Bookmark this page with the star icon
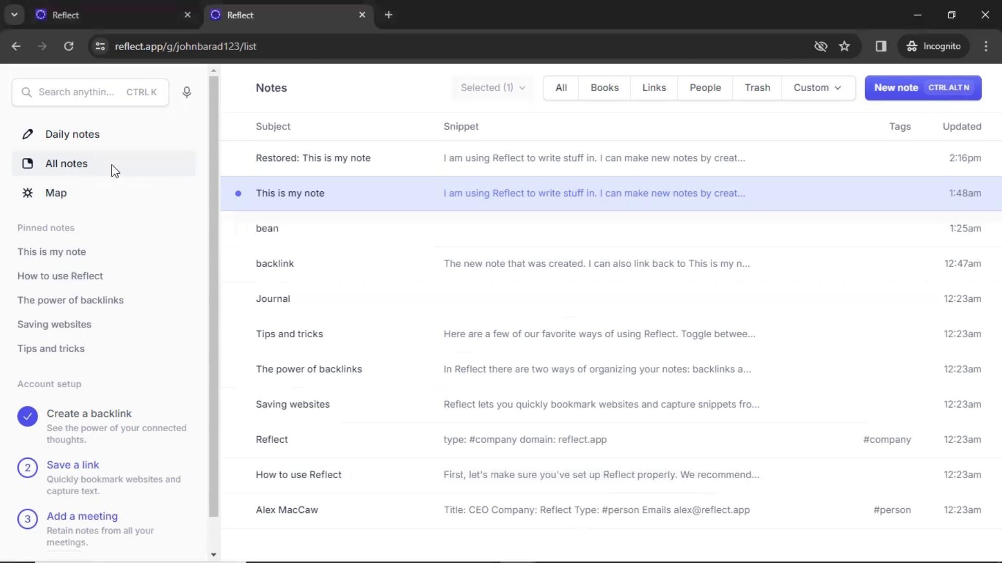This screenshot has width=1002, height=563. point(844,46)
